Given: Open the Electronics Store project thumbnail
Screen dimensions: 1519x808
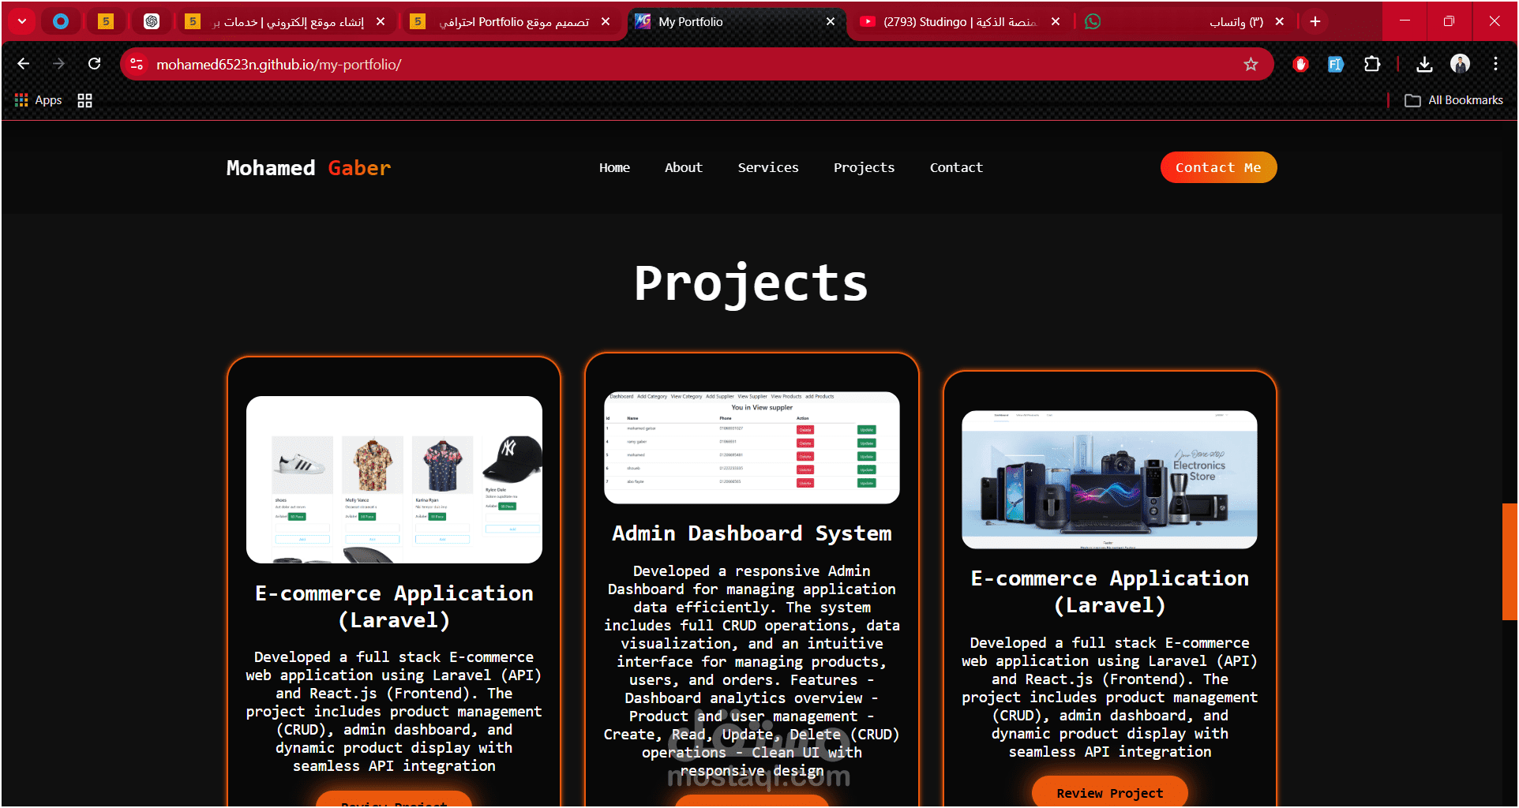Looking at the screenshot, I should (x=1109, y=480).
